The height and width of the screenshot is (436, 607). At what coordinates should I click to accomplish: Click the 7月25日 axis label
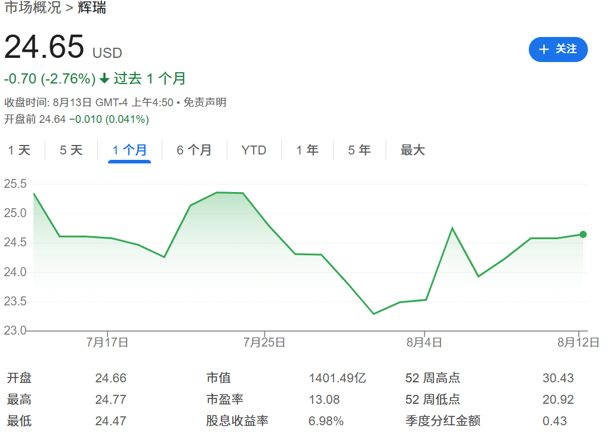[264, 342]
